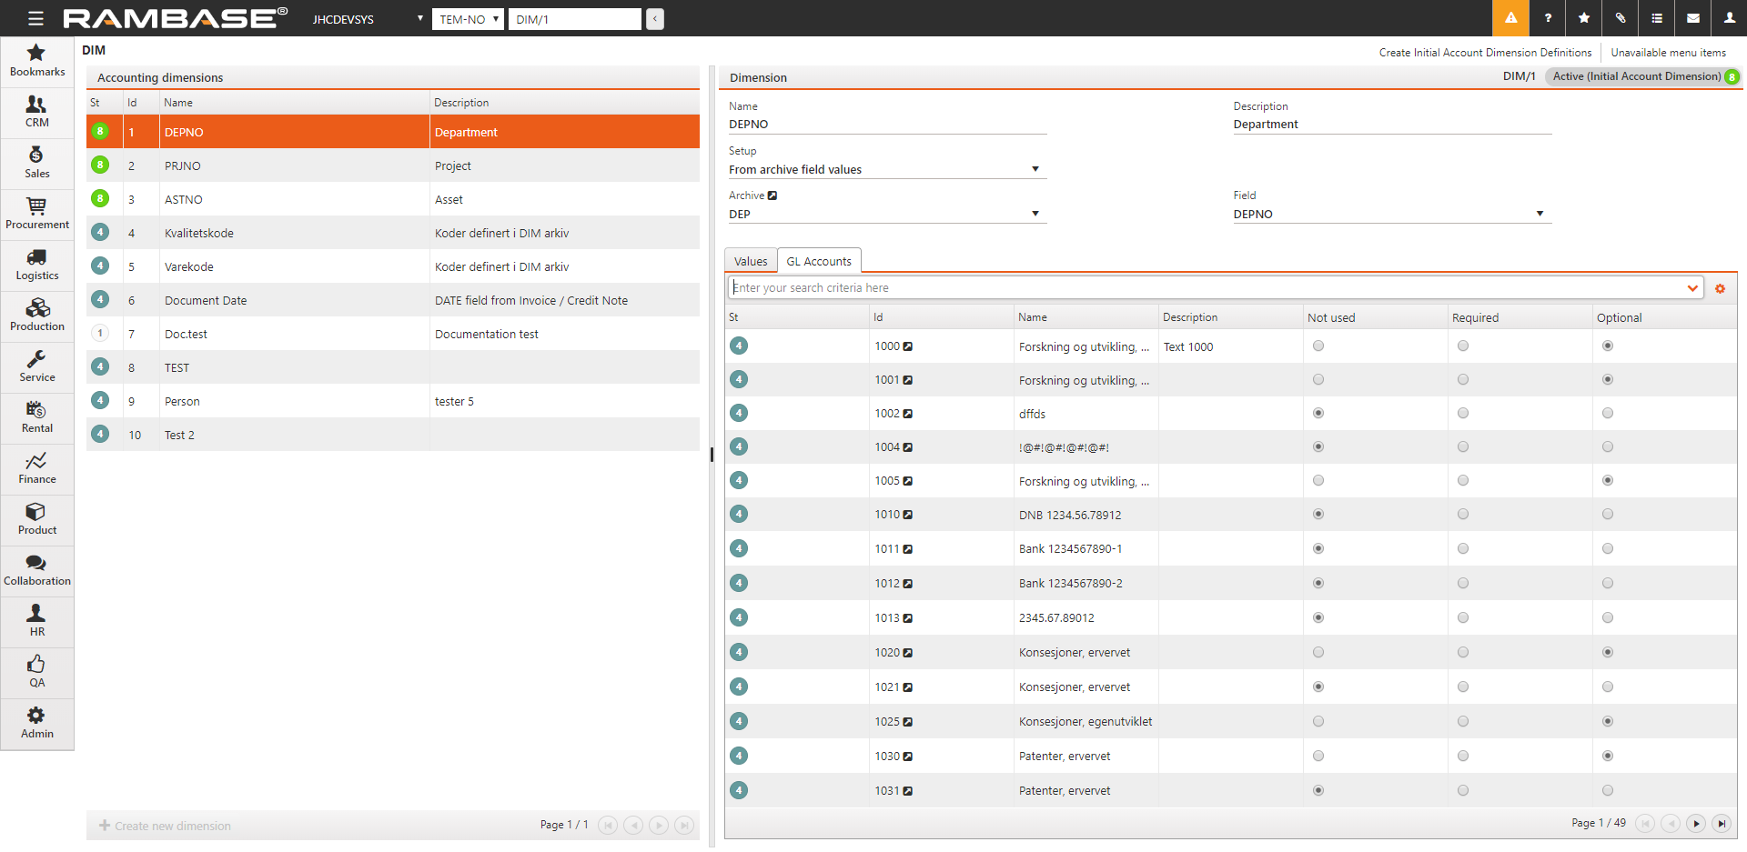The height and width of the screenshot is (852, 1747).
Task: Click the yellow warning alert icon
Action: (x=1510, y=18)
